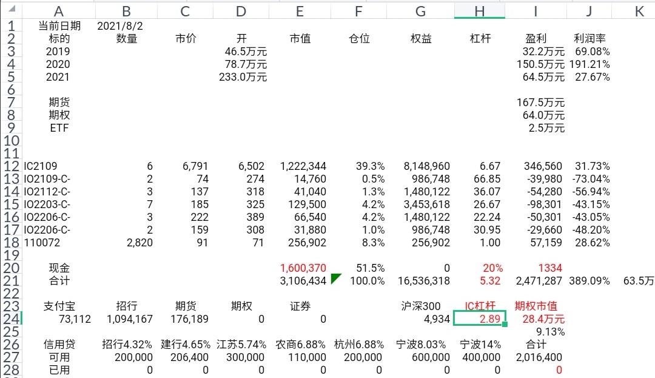655x378 pixels.
Task: Click the red IC杠杆 label
Action: 480,306
